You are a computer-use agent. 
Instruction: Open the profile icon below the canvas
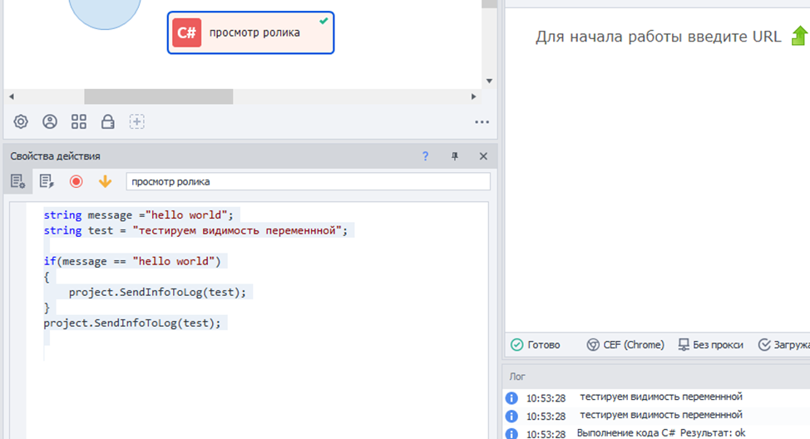coord(50,122)
